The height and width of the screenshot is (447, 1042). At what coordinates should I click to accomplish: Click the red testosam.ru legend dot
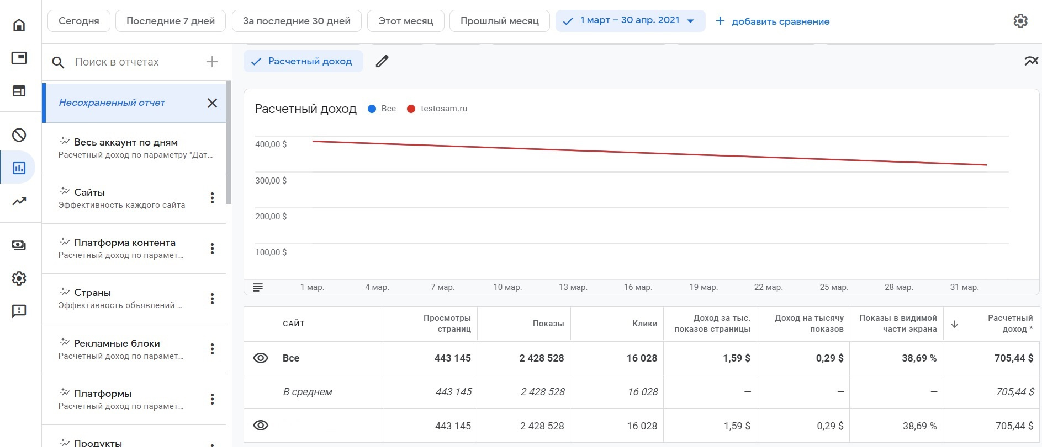point(411,109)
